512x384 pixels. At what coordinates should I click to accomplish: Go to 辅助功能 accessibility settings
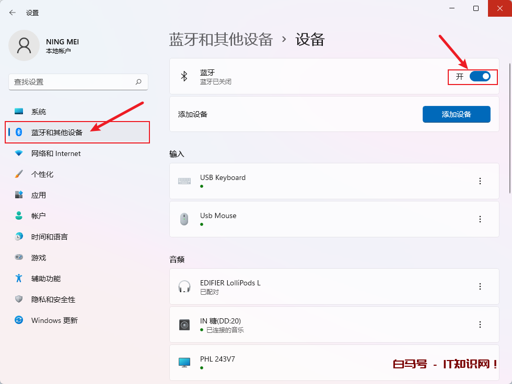tap(46, 279)
